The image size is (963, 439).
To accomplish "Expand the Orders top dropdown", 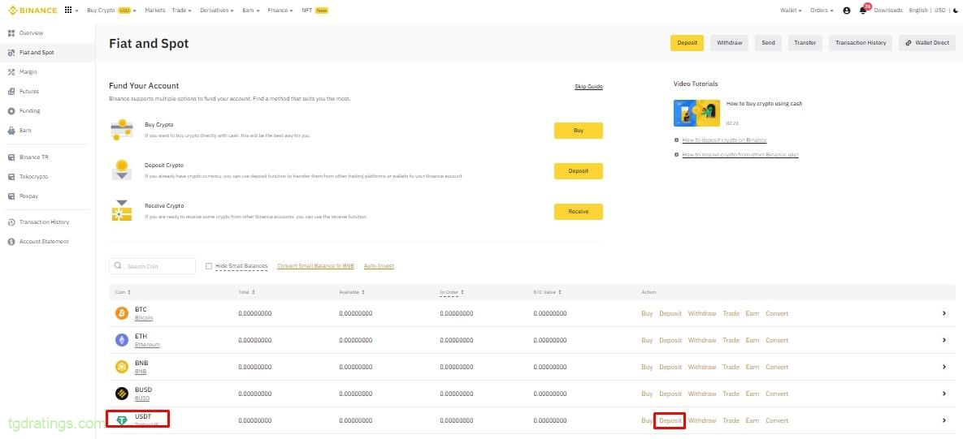I will click(822, 11).
